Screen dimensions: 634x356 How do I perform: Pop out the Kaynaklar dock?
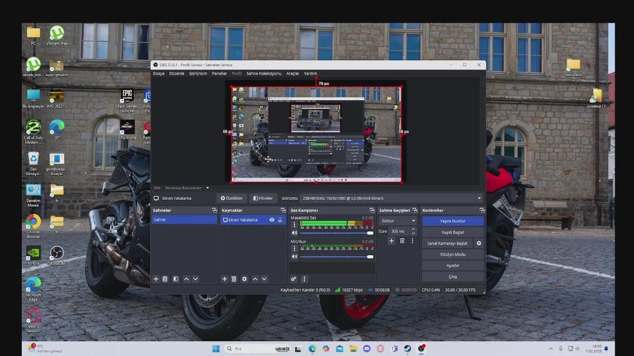[x=283, y=210]
